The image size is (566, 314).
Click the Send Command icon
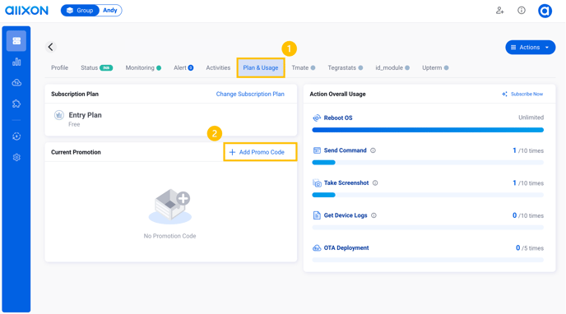click(x=317, y=150)
